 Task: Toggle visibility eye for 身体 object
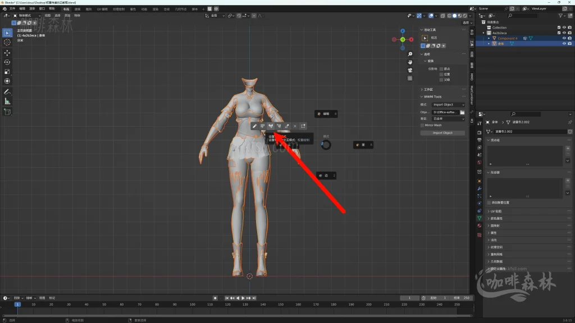tap(564, 44)
